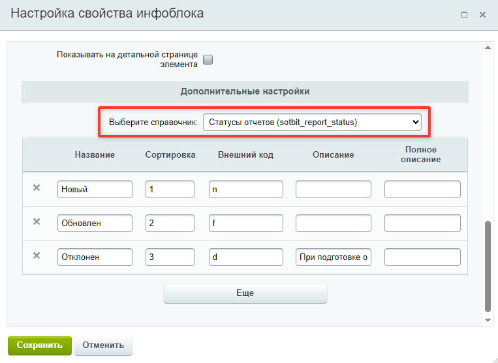Click the Сохранить button
Image resolution: width=498 pixels, height=363 pixels.
40,345
